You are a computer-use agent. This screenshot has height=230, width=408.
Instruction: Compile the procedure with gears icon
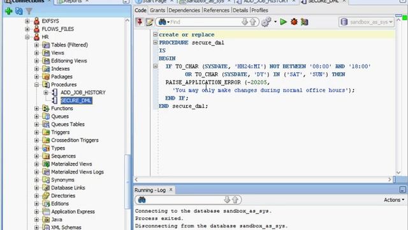[x=266, y=22]
